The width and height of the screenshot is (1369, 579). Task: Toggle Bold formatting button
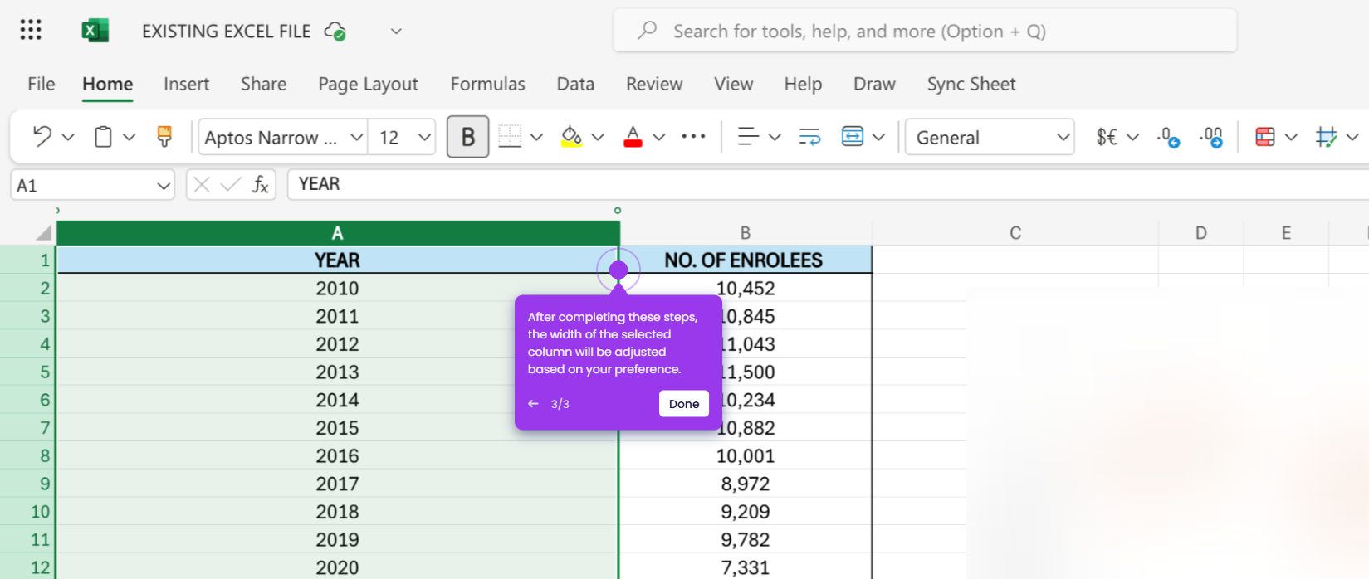(467, 137)
